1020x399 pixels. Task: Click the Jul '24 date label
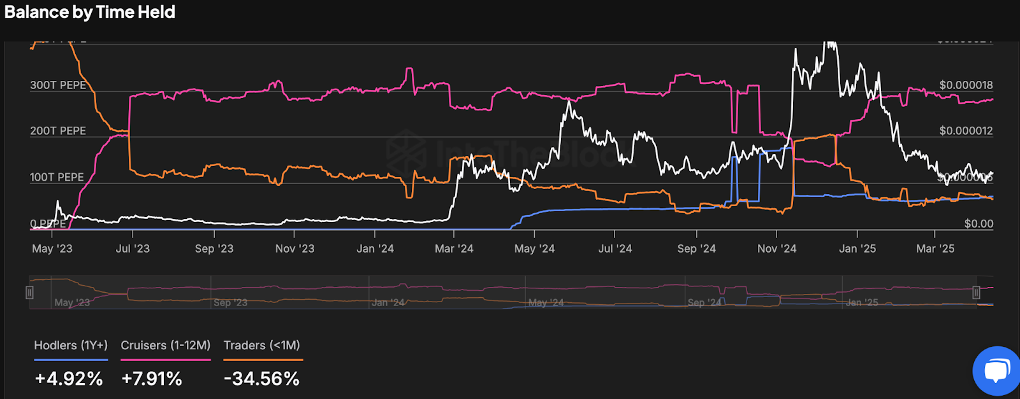[615, 249]
